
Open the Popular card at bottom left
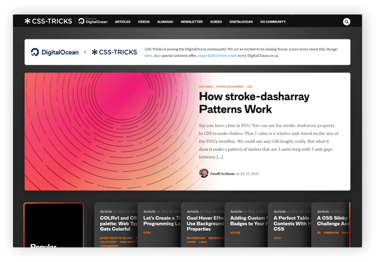pos(54,225)
